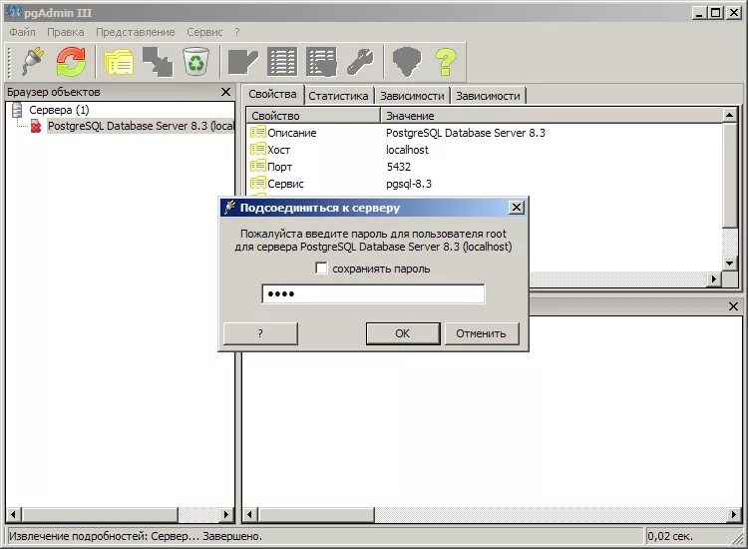Click the password input field

pyautogui.click(x=373, y=293)
